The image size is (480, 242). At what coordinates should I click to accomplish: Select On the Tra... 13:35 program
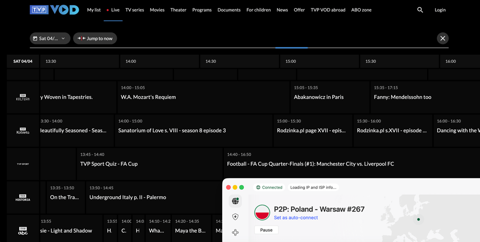pos(66,197)
